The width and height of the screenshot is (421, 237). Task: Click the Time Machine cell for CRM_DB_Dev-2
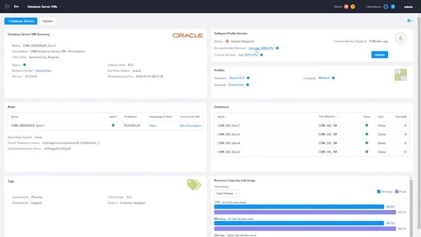tap(328, 134)
